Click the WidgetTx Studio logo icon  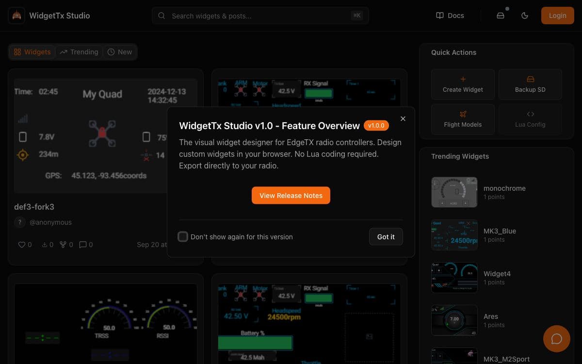16,16
